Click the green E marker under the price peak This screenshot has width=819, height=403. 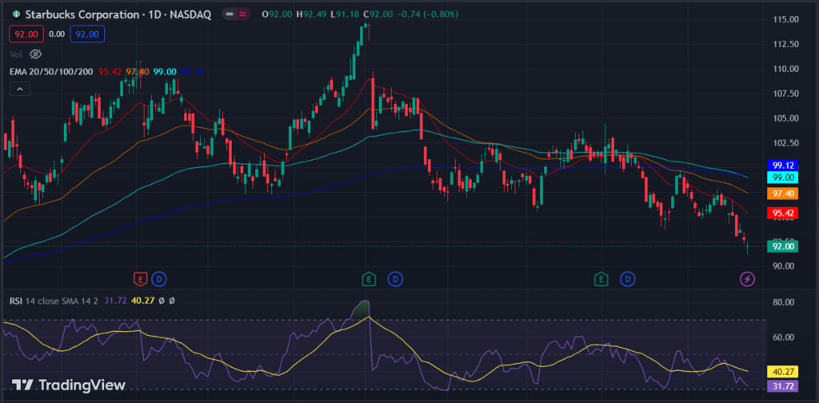369,279
